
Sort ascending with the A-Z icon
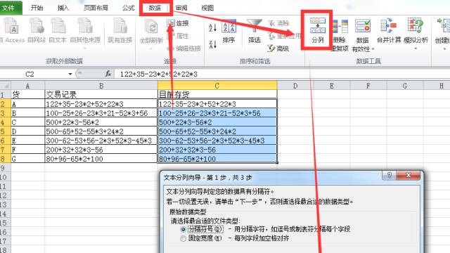212,28
